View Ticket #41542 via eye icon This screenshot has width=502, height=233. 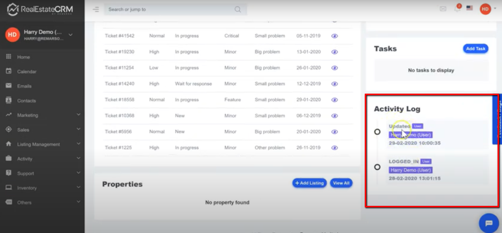coord(335,36)
